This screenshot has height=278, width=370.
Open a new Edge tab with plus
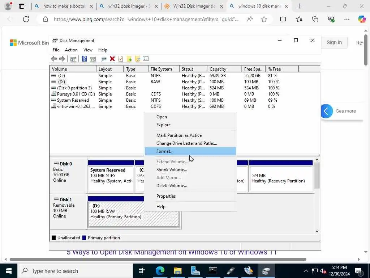pyautogui.click(x=300, y=6)
